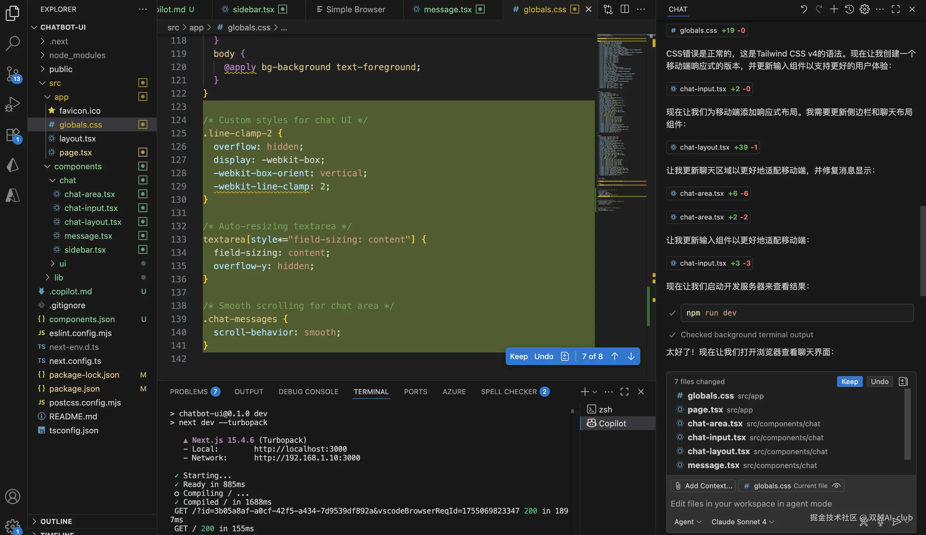Start a new chat with plus icon
The image size is (926, 535).
click(x=834, y=9)
